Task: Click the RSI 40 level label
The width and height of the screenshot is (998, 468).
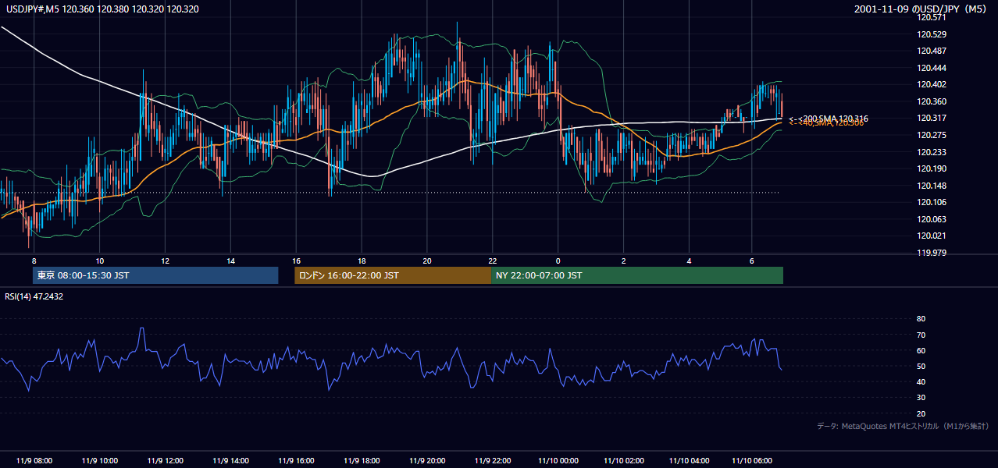Action: coord(921,381)
